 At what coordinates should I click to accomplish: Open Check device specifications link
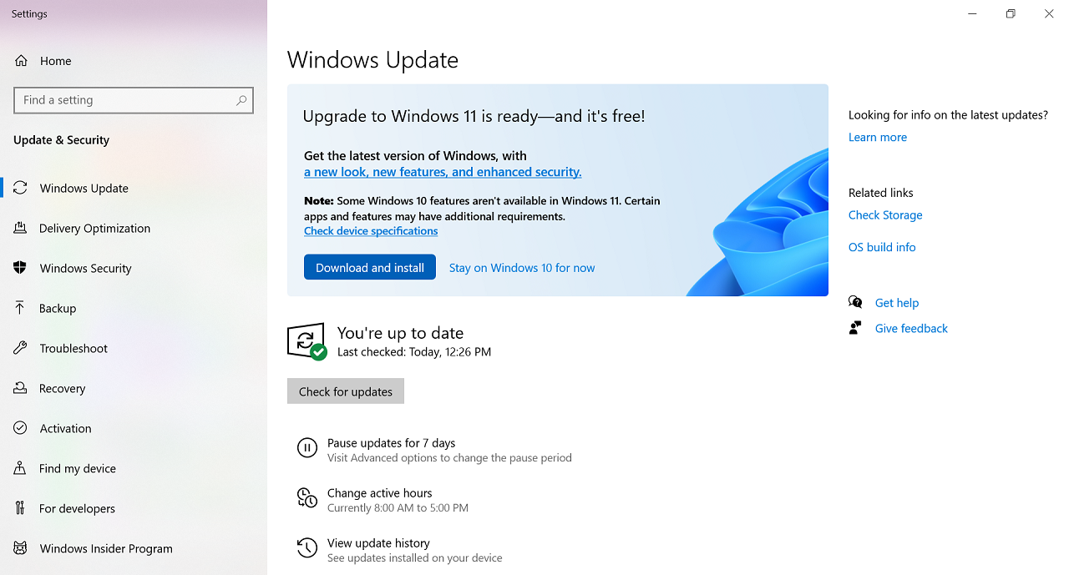click(x=371, y=231)
